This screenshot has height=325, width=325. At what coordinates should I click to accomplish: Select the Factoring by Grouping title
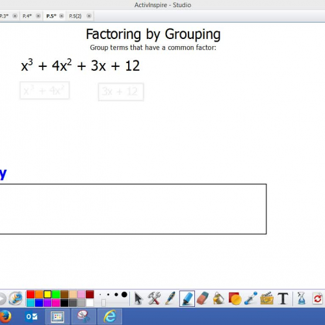pyautogui.click(x=153, y=34)
